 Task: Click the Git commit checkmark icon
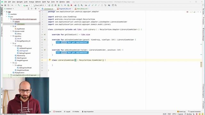(x=93, y=5)
